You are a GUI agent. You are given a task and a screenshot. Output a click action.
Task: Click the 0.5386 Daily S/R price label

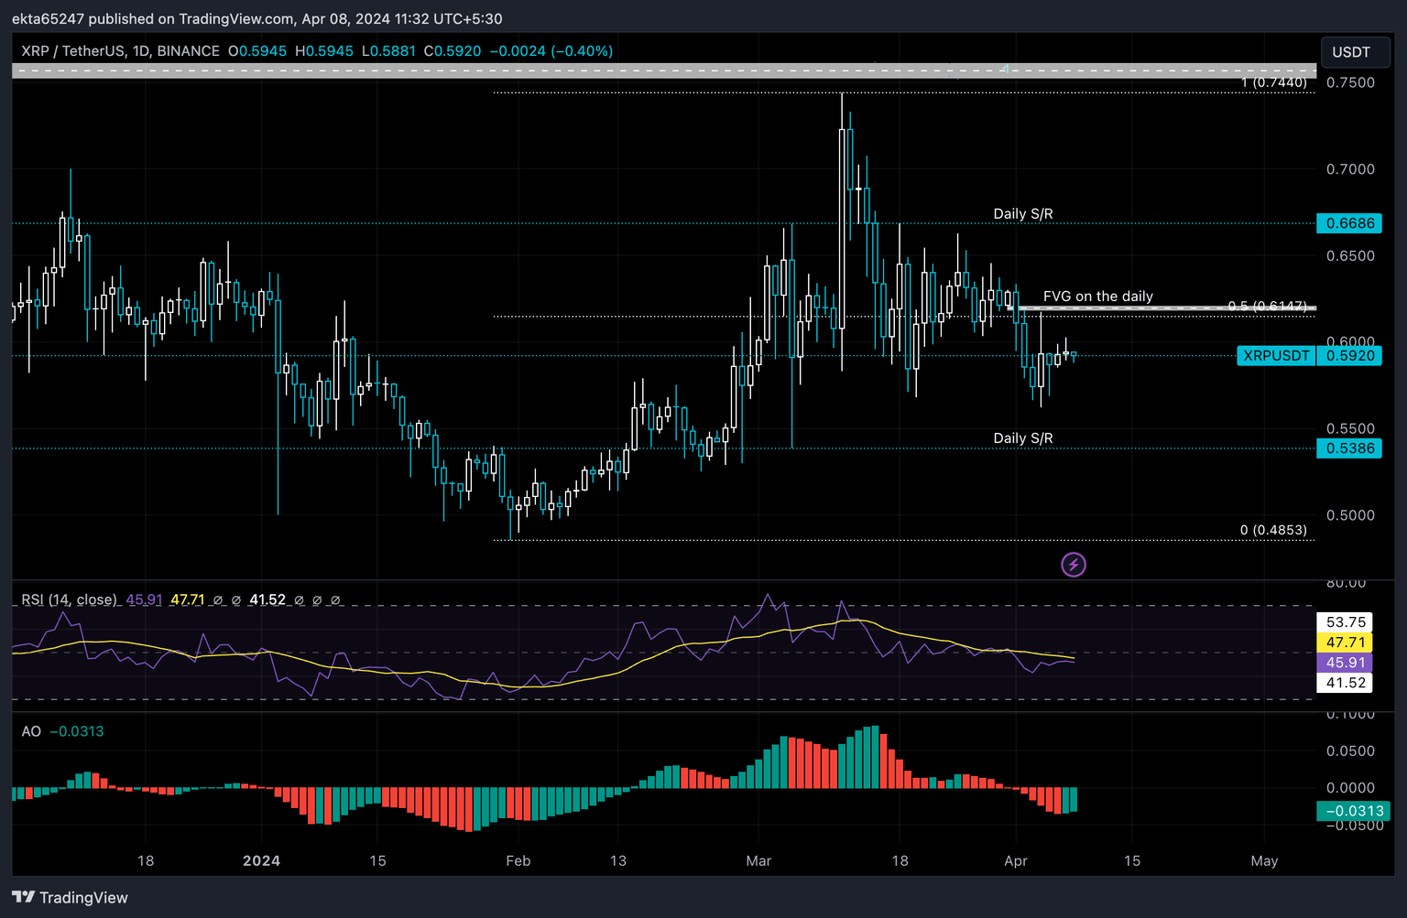point(1347,448)
